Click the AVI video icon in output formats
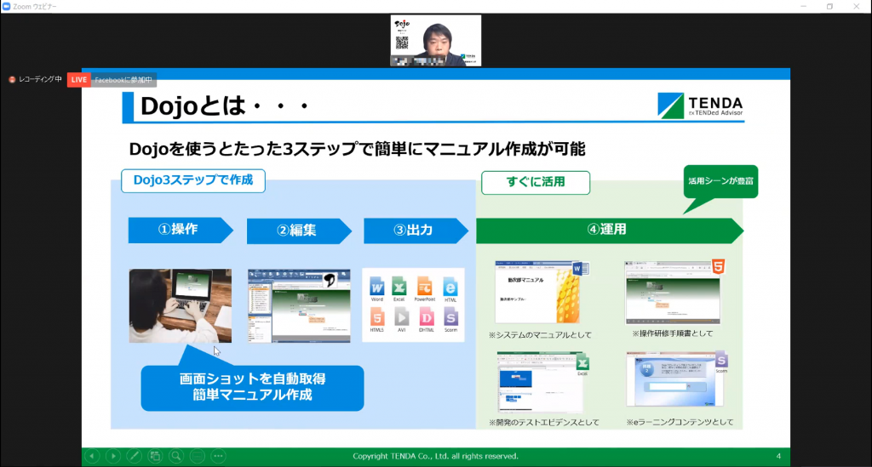The width and height of the screenshot is (872, 467). (402, 321)
